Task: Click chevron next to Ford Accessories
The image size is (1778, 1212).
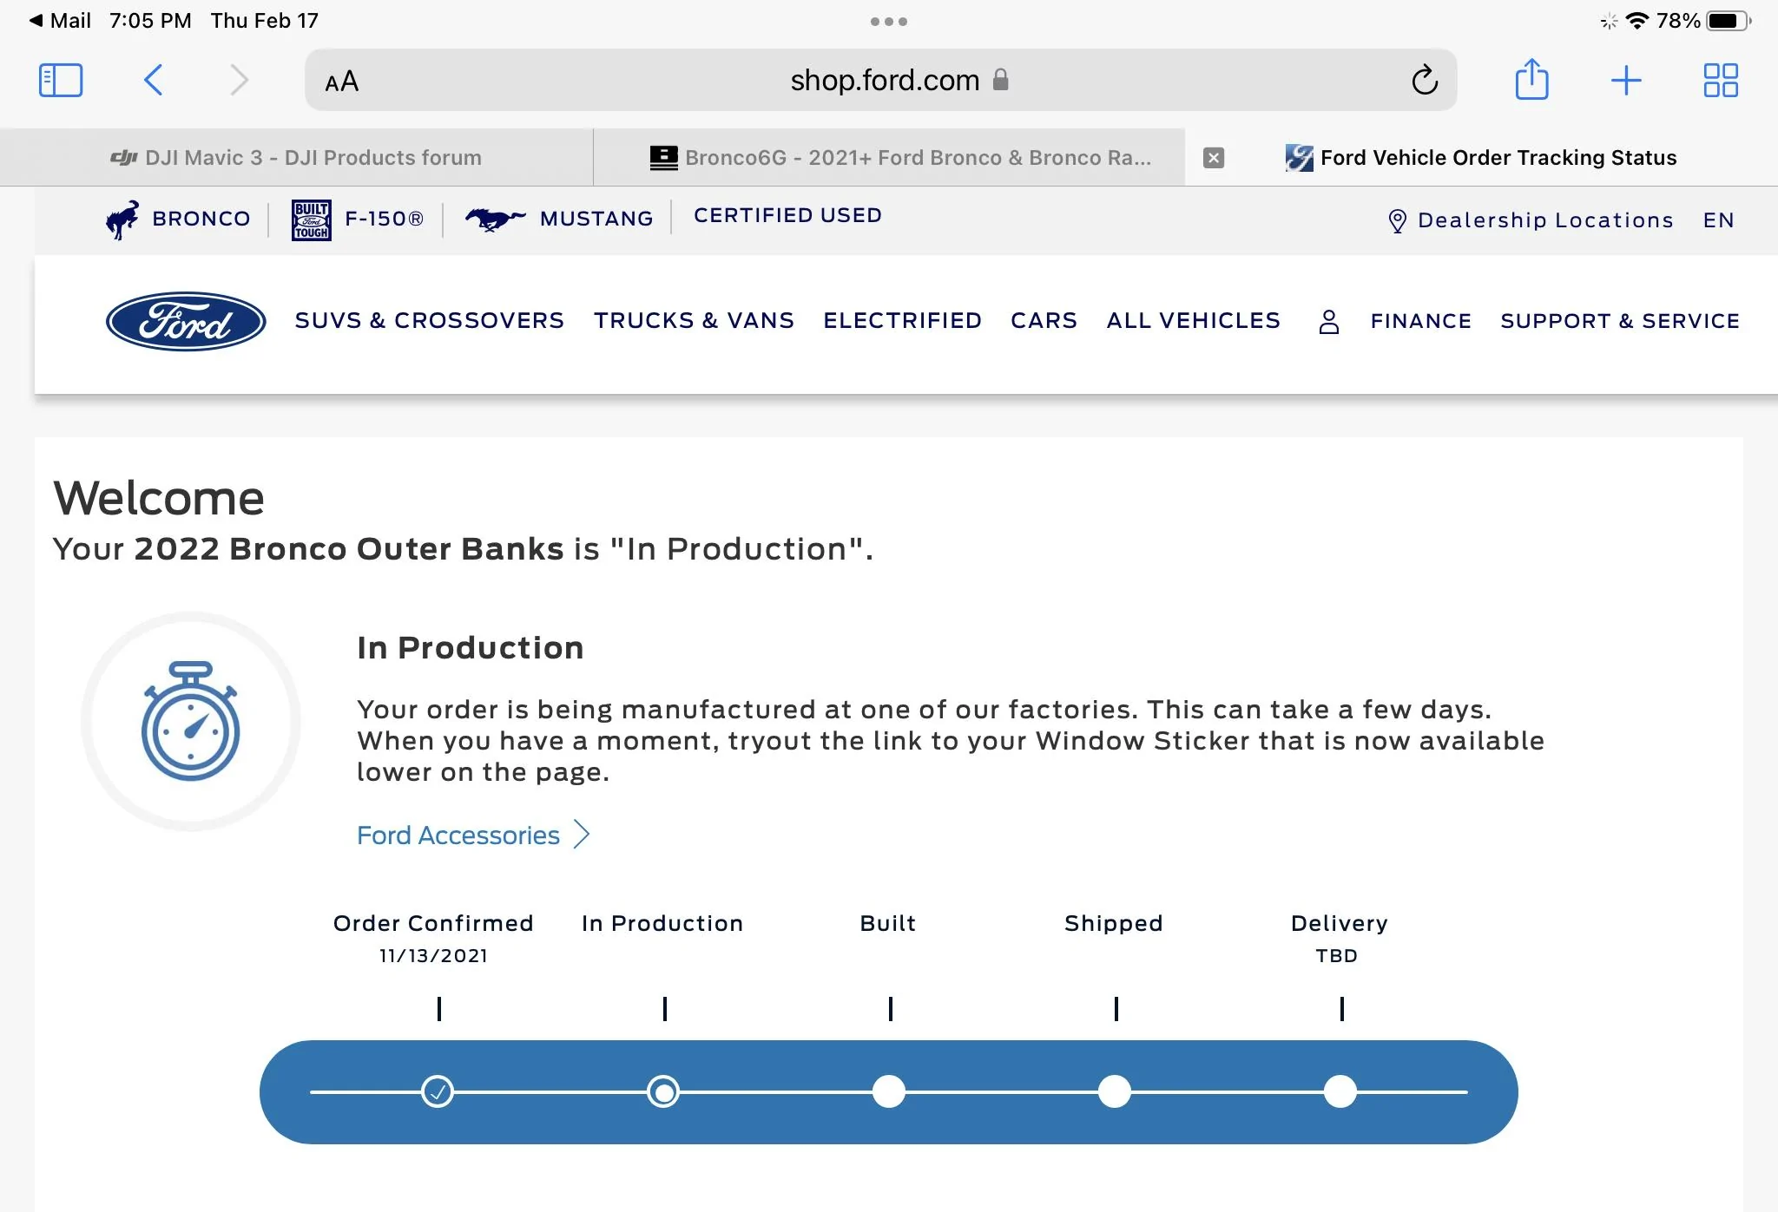Action: pyautogui.click(x=582, y=835)
